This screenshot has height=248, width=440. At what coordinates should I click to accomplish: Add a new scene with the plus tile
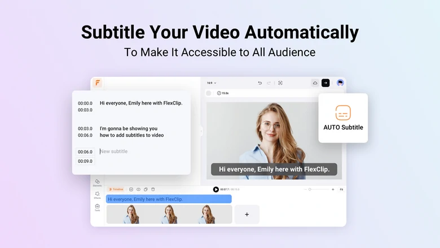[247, 214]
